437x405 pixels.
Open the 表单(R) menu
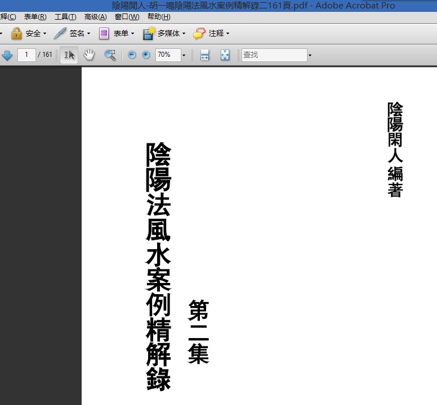[35, 17]
